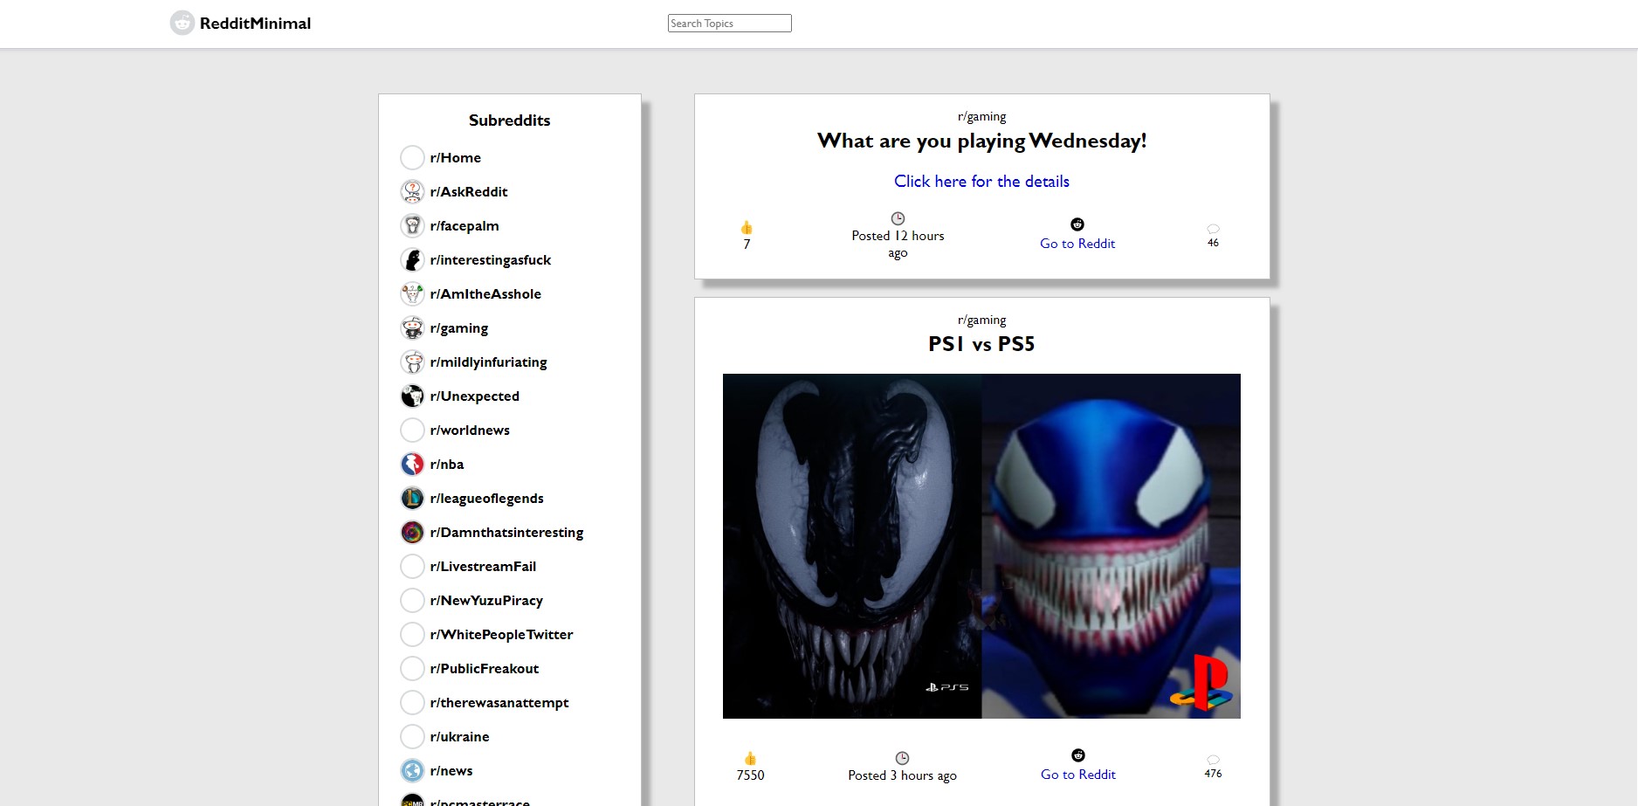Select r/worldnews in the subreddits list
Viewport: 1638px width, 806px height.
click(469, 431)
